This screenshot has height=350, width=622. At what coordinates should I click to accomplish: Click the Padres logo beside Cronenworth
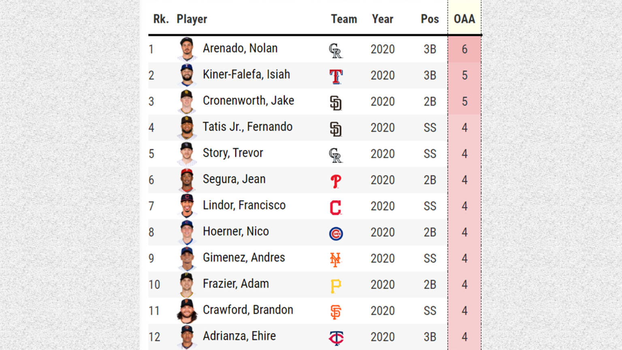336,103
